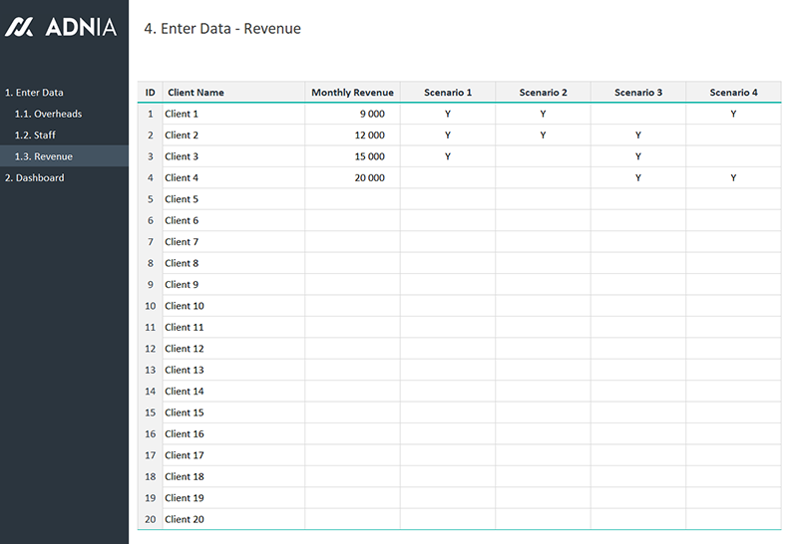Click the Client Name column header
This screenshot has height=544, width=798.
pyautogui.click(x=232, y=93)
